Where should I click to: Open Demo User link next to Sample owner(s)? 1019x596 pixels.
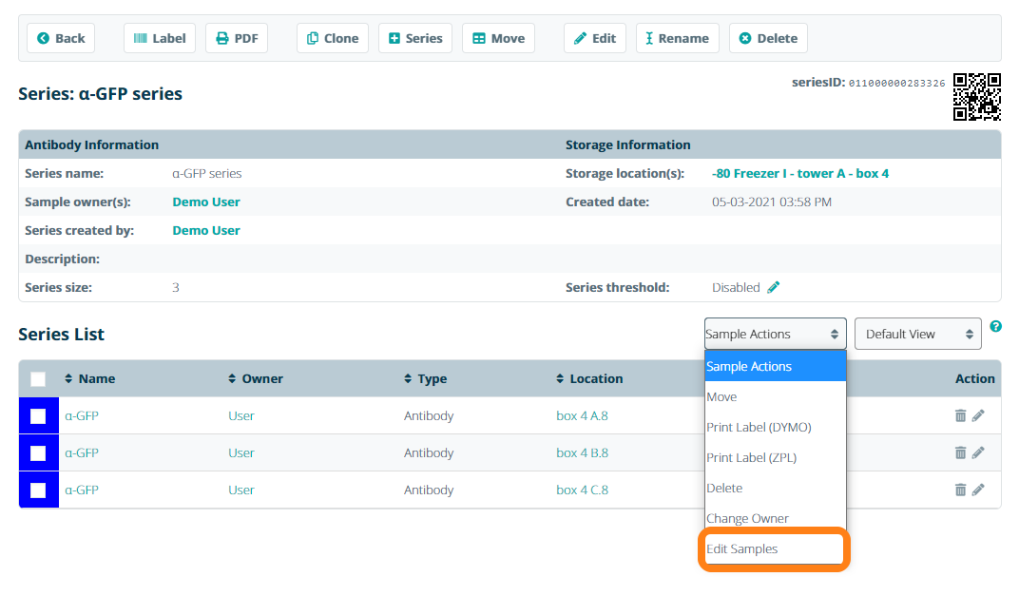[206, 202]
